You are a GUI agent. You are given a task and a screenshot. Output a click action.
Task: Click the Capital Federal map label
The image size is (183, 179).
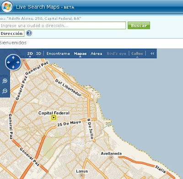(x=54, y=113)
